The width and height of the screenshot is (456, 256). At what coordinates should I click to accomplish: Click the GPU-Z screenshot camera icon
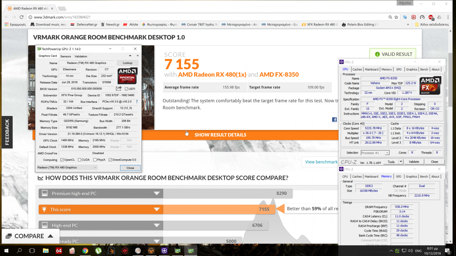tap(129, 56)
